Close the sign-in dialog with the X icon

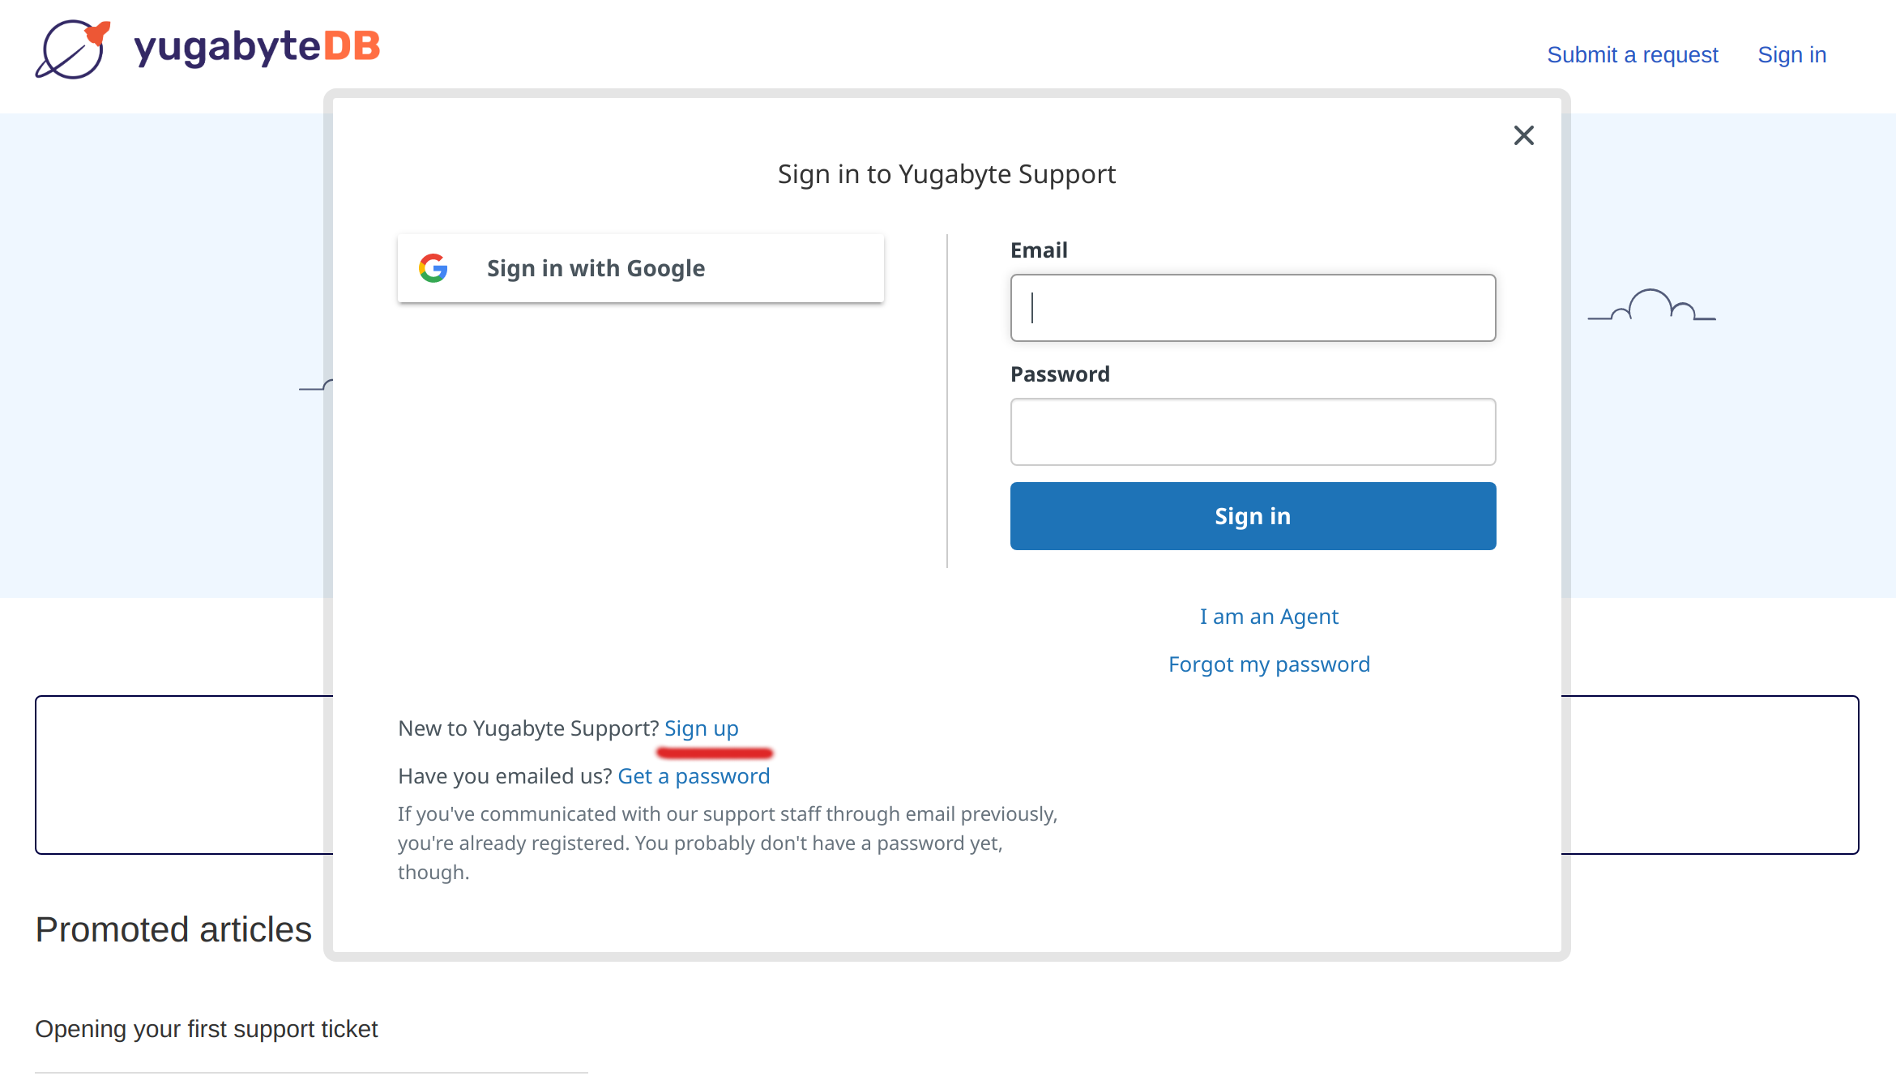click(x=1523, y=135)
